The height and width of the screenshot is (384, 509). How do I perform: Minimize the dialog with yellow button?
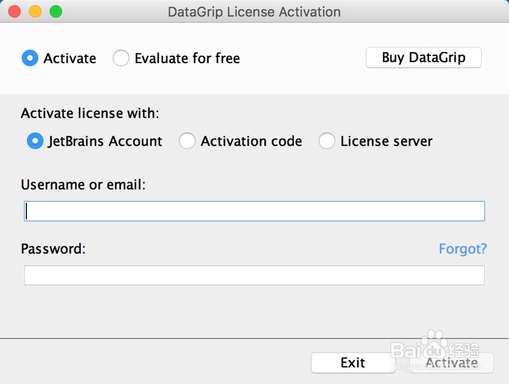point(35,11)
